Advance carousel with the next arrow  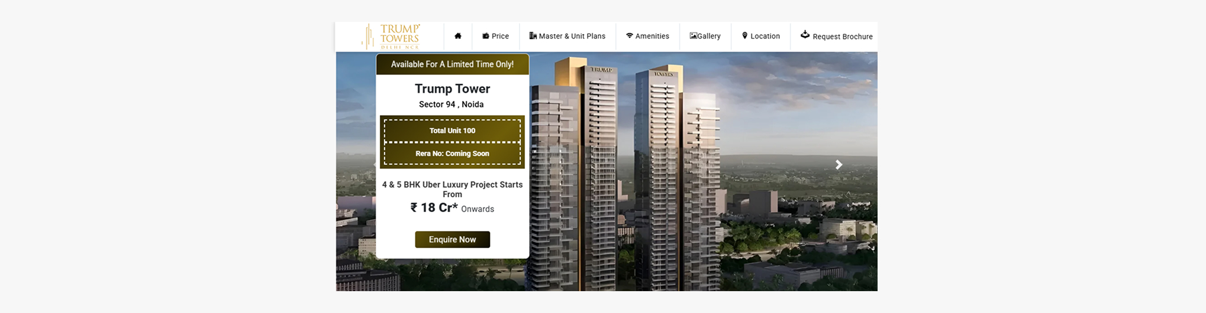(839, 165)
